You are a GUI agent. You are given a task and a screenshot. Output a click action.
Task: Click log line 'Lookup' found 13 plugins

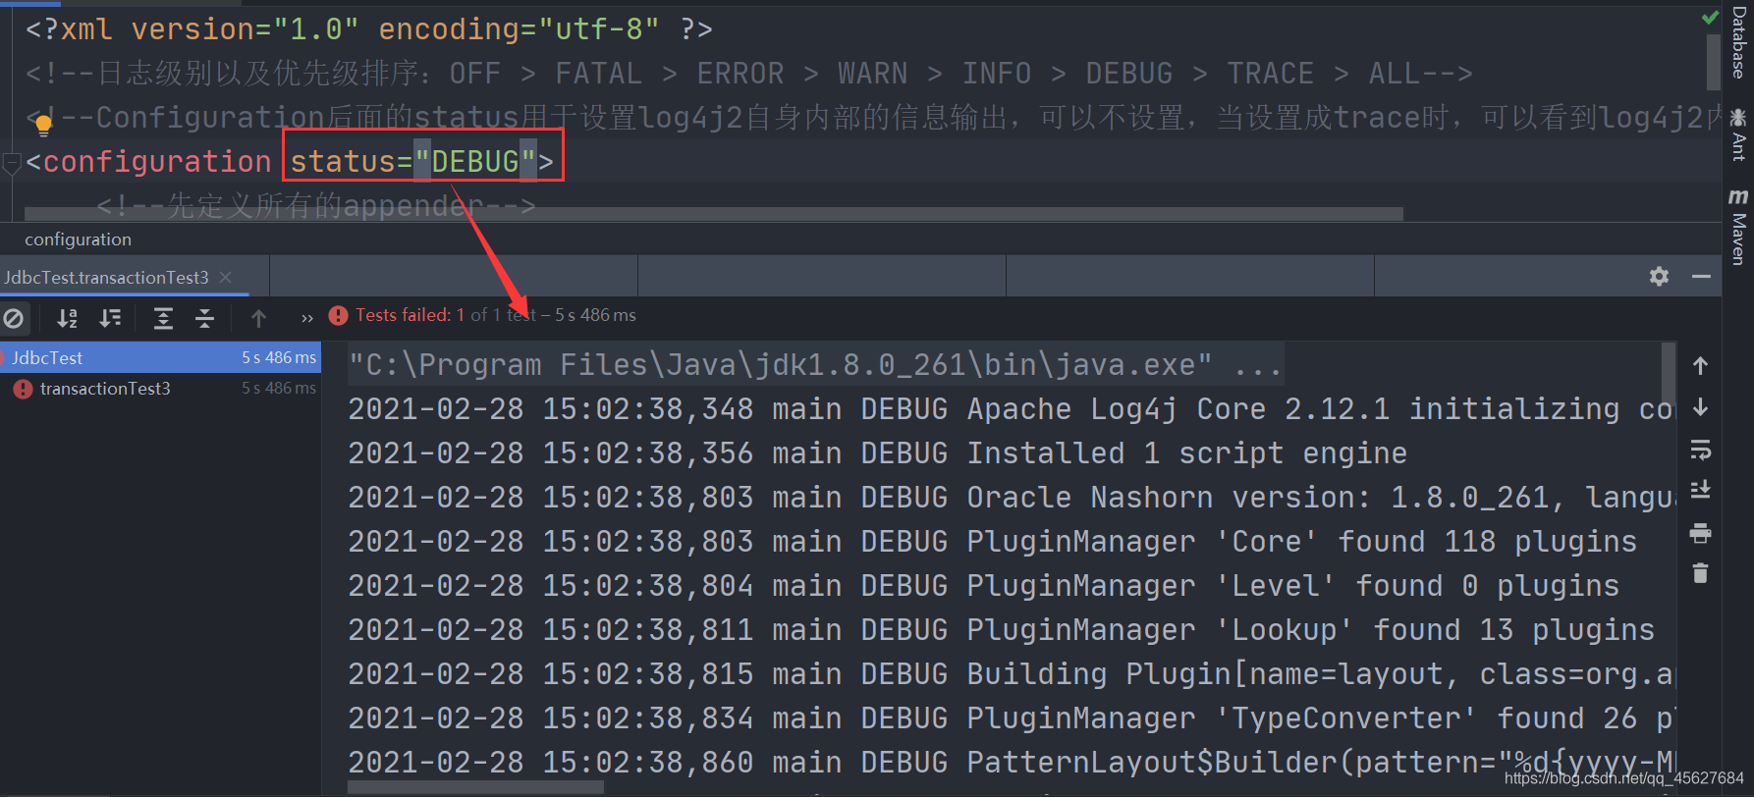click(x=1001, y=630)
